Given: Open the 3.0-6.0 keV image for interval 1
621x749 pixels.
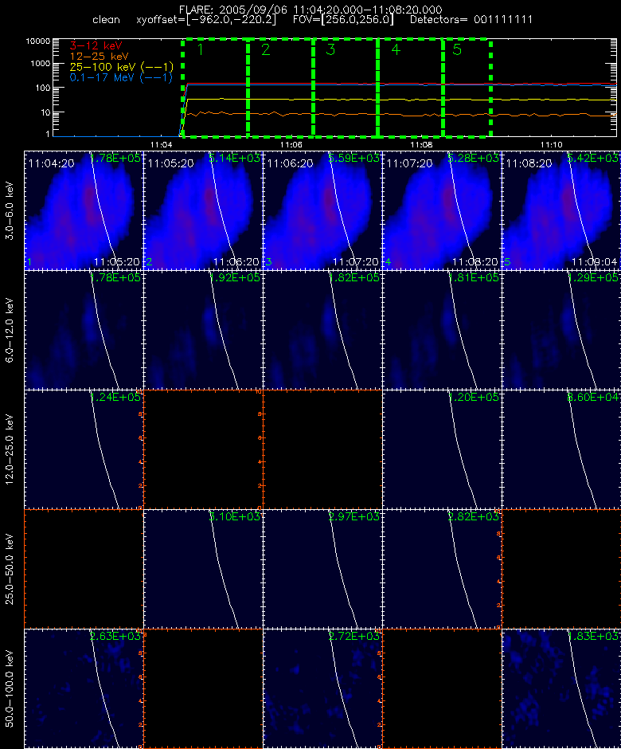Looking at the screenshot, I should 84,210.
